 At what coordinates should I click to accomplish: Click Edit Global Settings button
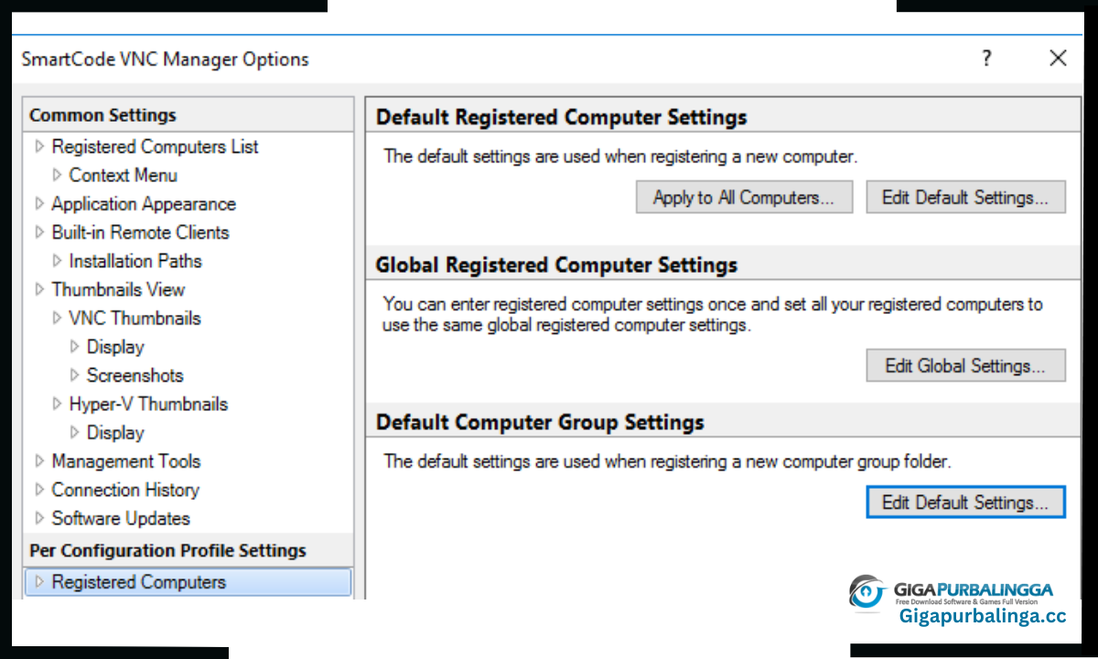(965, 366)
